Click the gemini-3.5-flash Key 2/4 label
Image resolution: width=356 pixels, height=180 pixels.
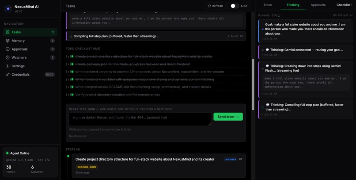[x=28, y=160]
